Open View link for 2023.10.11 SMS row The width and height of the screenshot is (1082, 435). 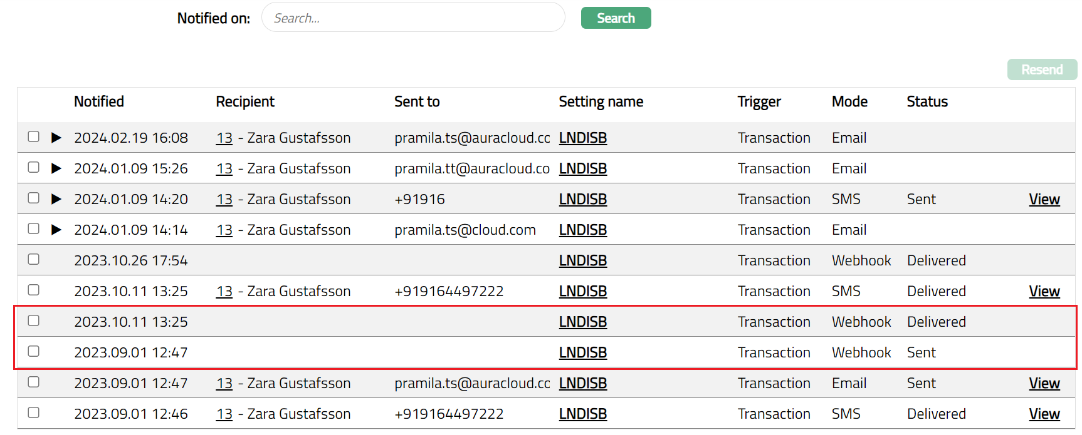click(x=1044, y=291)
